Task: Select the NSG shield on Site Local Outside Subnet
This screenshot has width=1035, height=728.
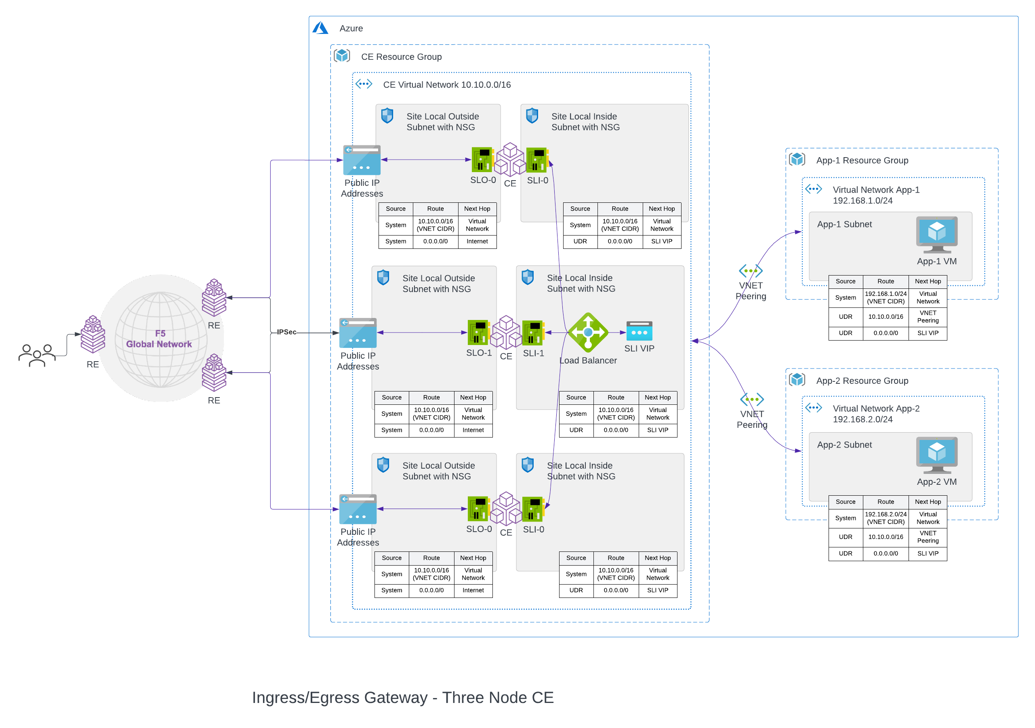Action: (x=387, y=116)
